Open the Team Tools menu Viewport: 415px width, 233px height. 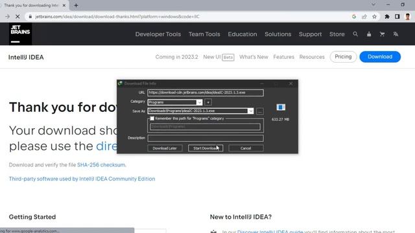[x=204, y=34]
